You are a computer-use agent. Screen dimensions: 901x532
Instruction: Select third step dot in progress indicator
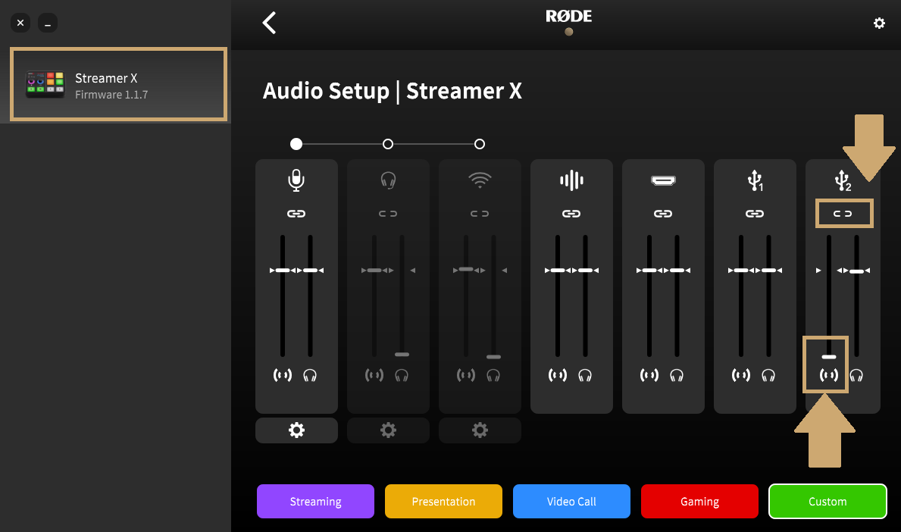point(480,144)
